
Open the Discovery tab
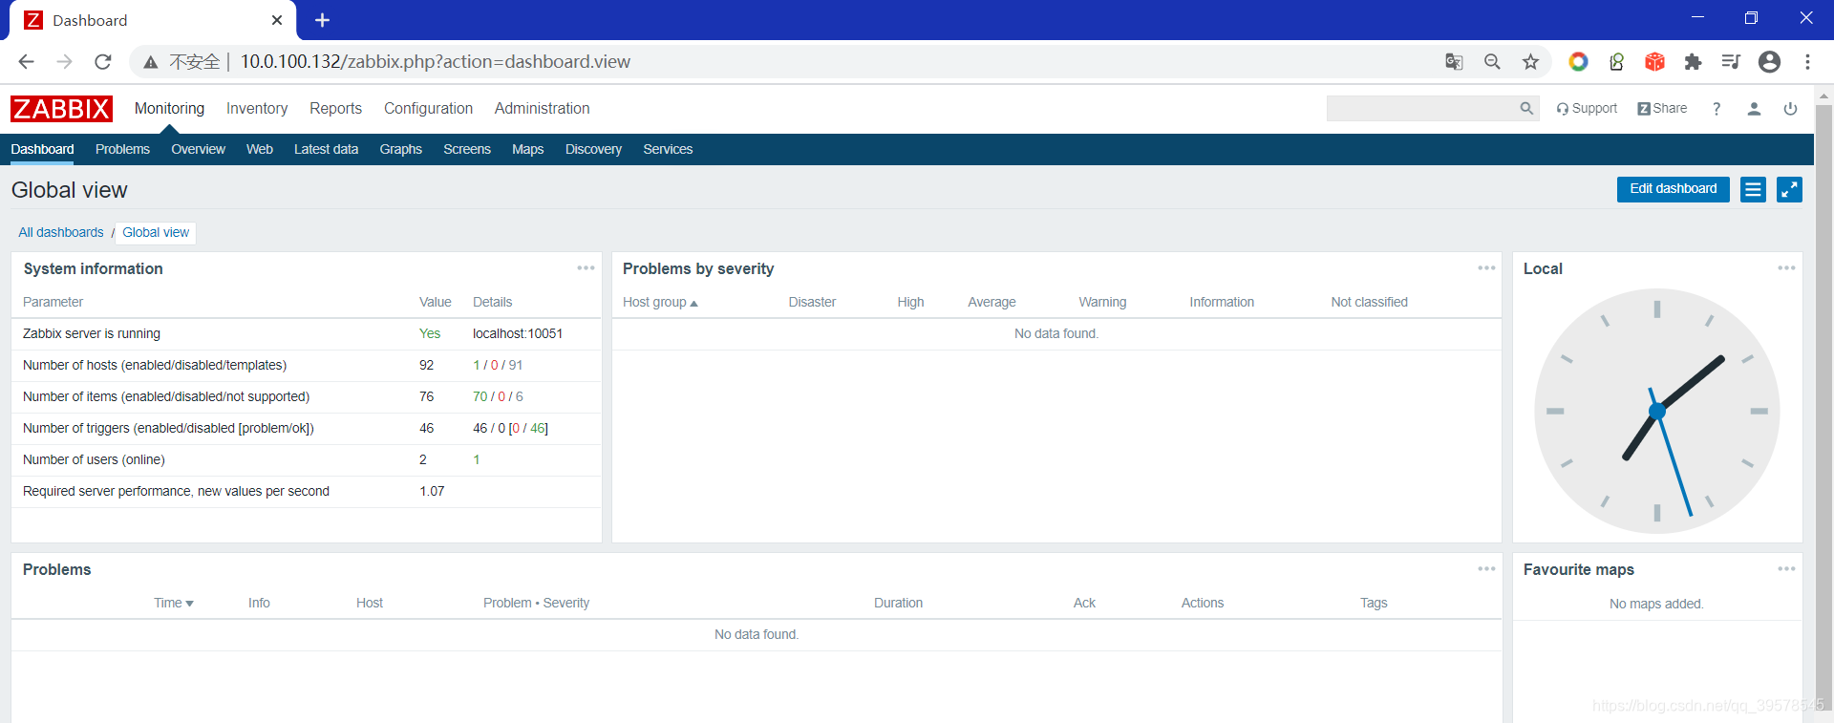(x=593, y=149)
